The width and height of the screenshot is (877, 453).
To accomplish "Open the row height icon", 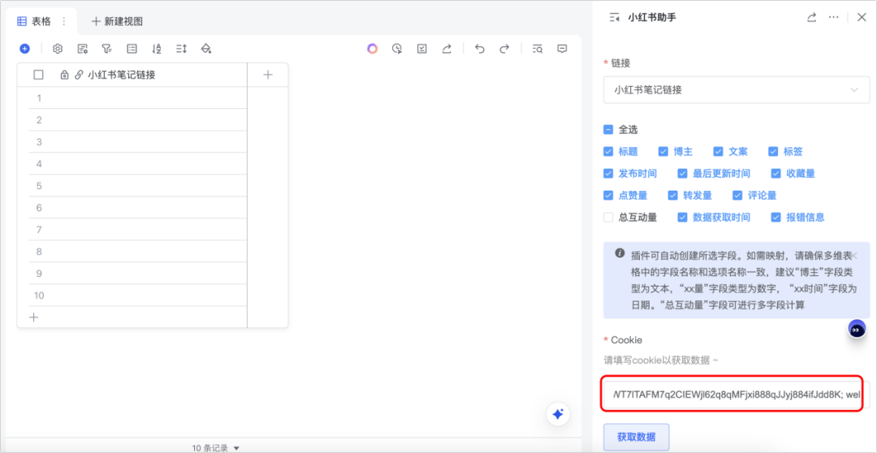I will point(181,50).
